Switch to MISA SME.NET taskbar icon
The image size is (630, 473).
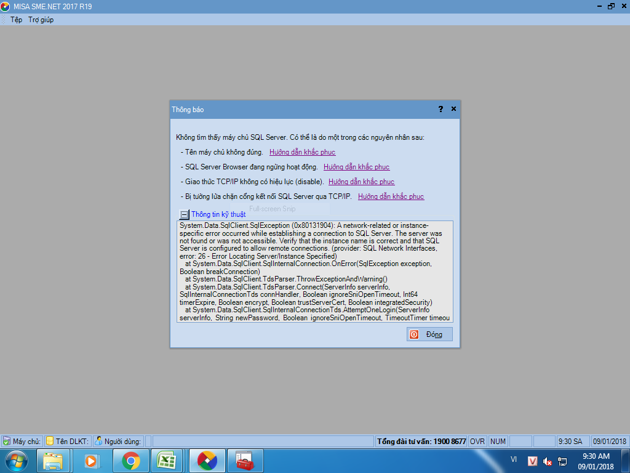pyautogui.click(x=207, y=461)
